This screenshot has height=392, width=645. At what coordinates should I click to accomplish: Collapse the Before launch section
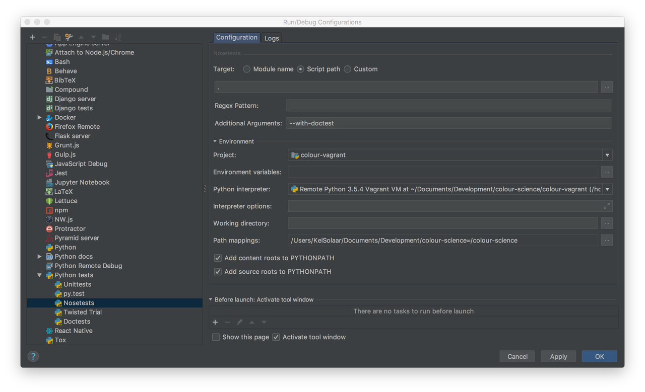click(211, 299)
